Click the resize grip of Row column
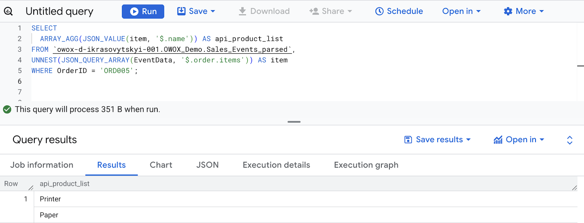 [x=31, y=188]
